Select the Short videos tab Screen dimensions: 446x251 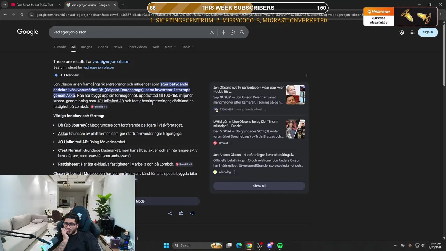(x=137, y=47)
